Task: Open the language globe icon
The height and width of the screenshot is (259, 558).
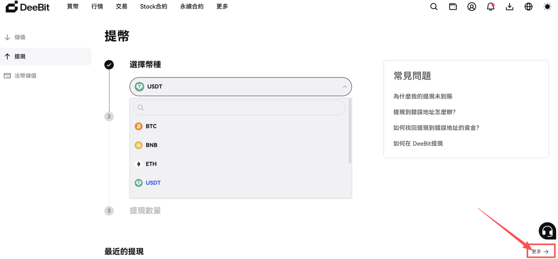Action: tap(528, 7)
